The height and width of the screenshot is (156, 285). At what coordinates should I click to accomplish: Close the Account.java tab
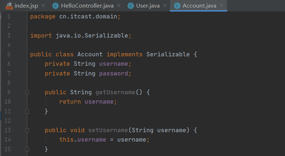[221, 6]
